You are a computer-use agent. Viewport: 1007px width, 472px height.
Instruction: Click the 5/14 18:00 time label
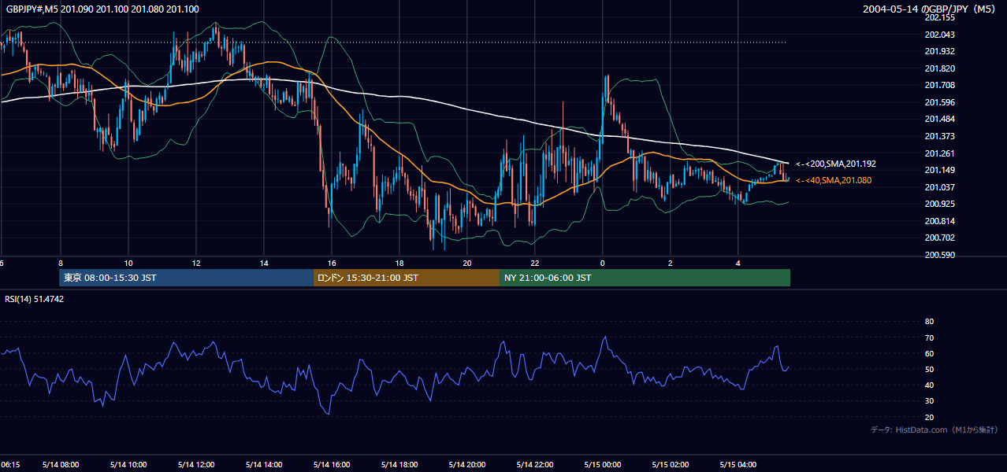tap(399, 465)
